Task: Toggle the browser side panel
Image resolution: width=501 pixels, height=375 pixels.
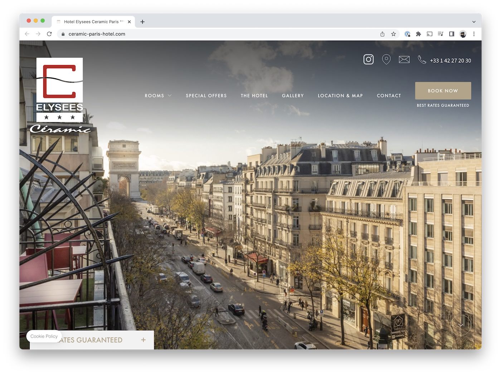Action: pyautogui.click(x=452, y=34)
